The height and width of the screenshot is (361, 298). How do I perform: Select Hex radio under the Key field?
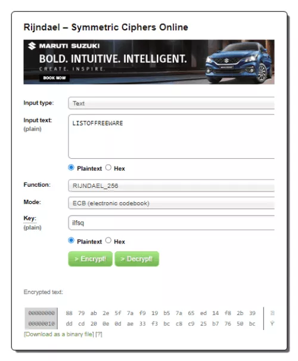click(108, 240)
